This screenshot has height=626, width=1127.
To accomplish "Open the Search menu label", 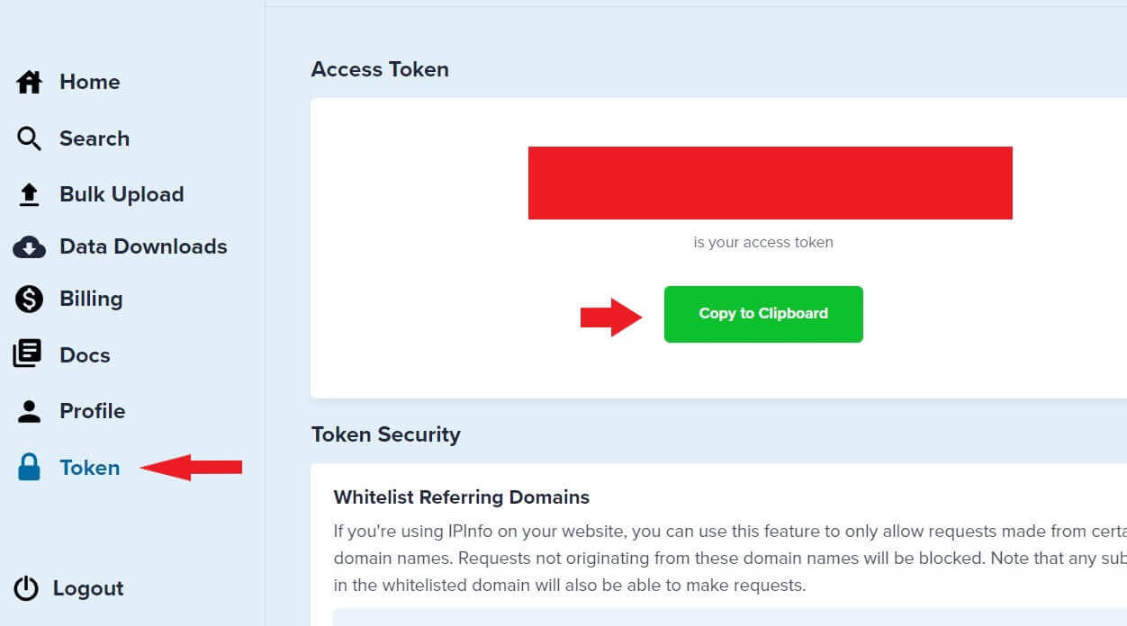I will pos(95,139).
